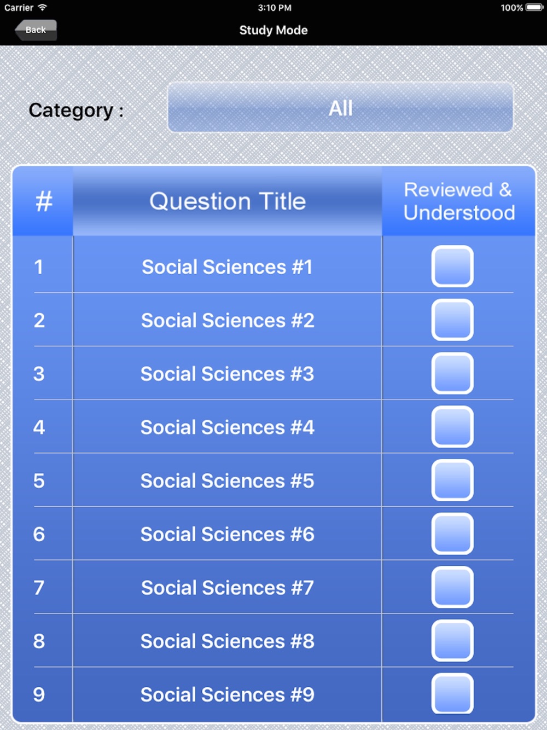
Task: Open question Social Sciences #1
Action: click(x=227, y=267)
